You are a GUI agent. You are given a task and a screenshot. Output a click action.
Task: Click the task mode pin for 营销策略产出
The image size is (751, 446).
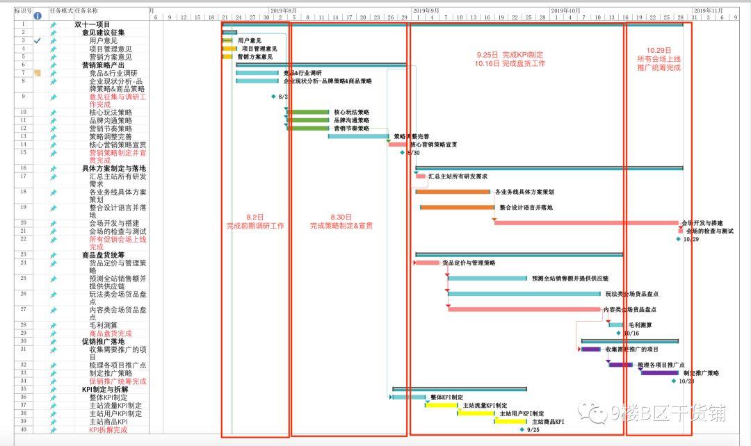(54, 65)
